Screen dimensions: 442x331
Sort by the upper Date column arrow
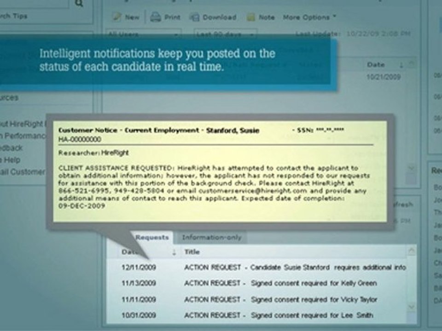pyautogui.click(x=401, y=65)
